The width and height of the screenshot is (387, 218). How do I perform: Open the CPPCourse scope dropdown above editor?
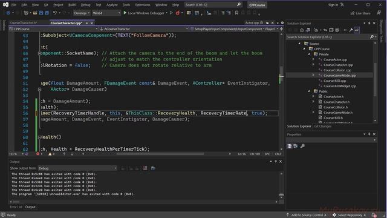pos(53,29)
